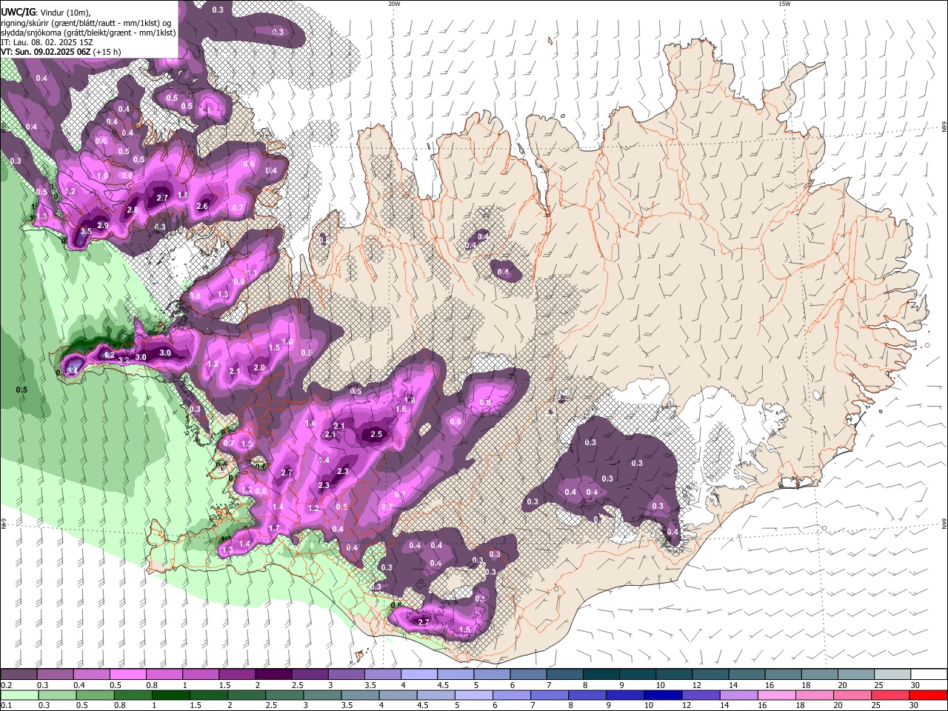The height and width of the screenshot is (711, 948).
Task: Select the 3.2 precipitation value on the map
Action: [x=124, y=359]
